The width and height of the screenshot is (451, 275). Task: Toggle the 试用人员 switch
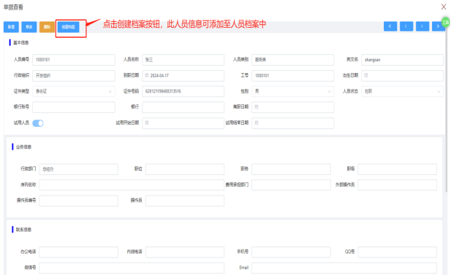38,123
